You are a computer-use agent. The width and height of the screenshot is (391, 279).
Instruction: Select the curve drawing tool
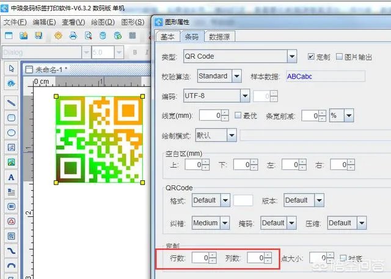point(11,250)
